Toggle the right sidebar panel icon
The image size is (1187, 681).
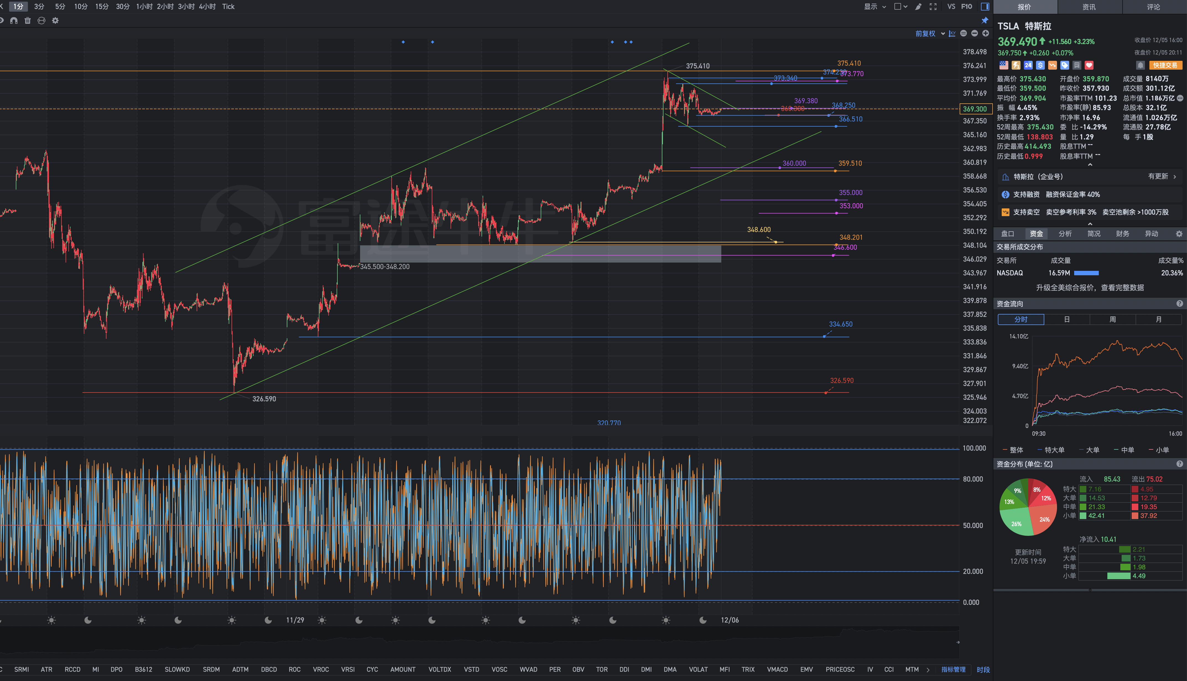click(985, 7)
